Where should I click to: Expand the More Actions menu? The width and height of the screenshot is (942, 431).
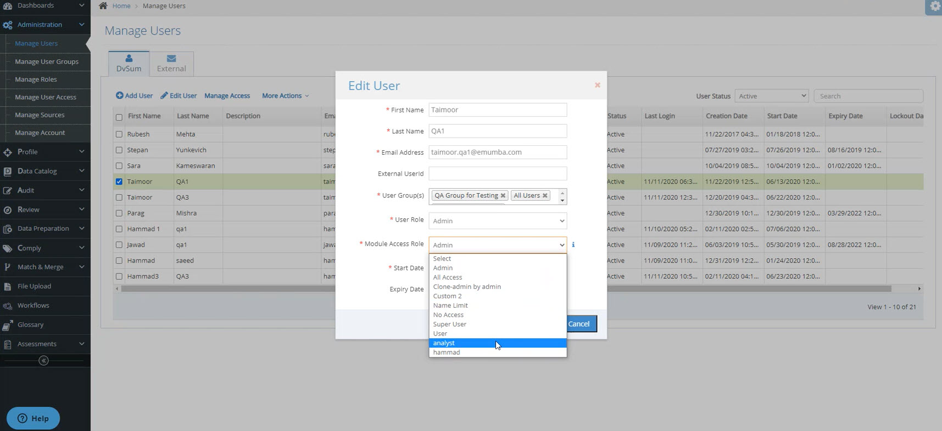(285, 95)
